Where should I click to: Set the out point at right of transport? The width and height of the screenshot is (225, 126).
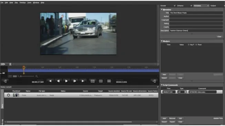pyautogui.click(x=154, y=81)
